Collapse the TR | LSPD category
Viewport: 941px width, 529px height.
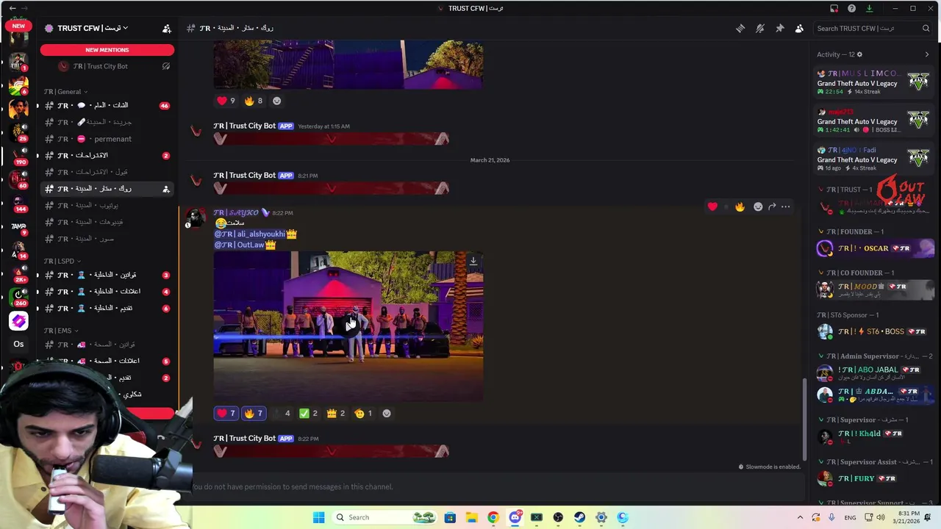62,261
